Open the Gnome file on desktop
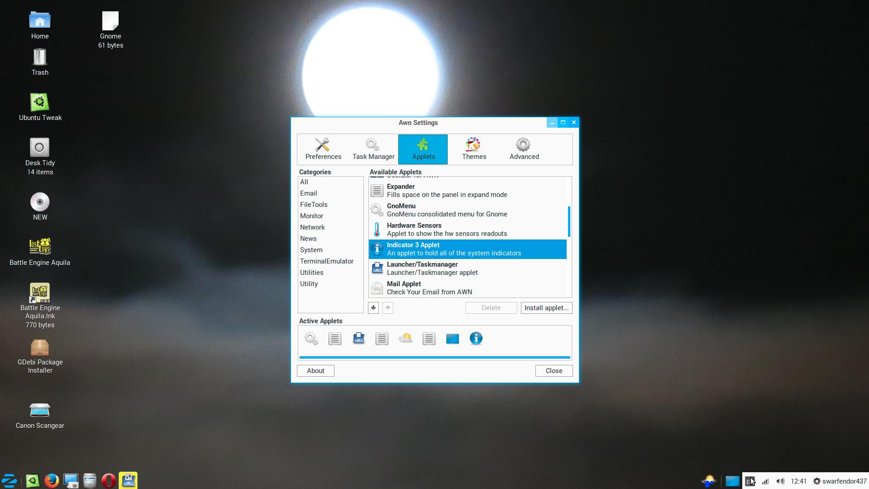 click(110, 30)
